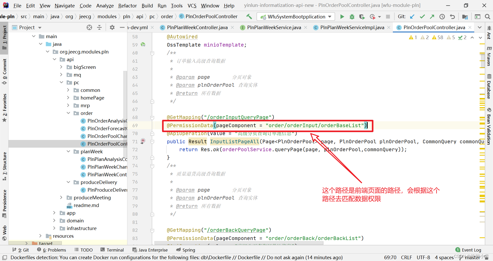The width and height of the screenshot is (493, 261).
Task: Hide the Project panel minus icon
Action: coord(122,27)
